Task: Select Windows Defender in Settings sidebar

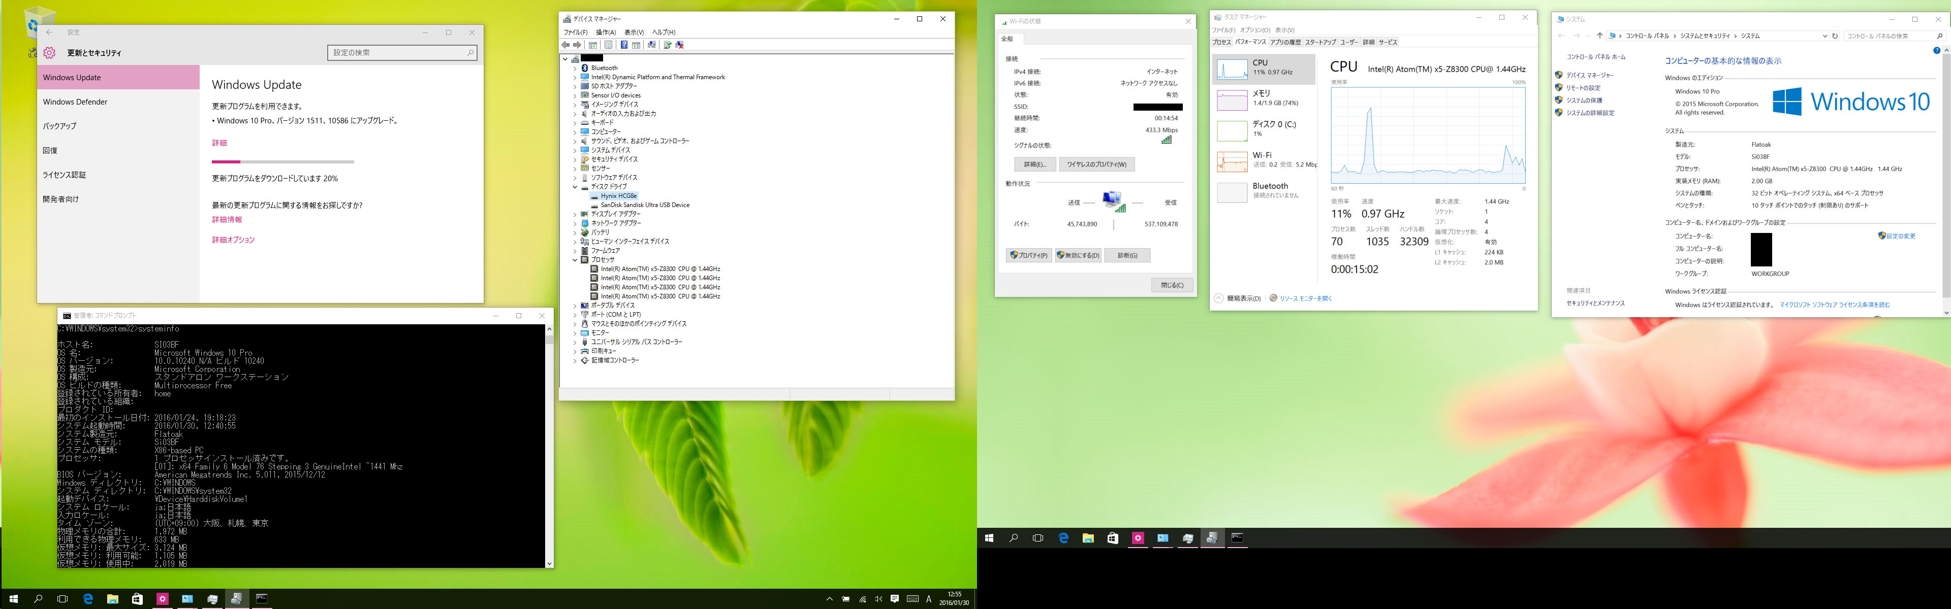Action: click(x=118, y=102)
